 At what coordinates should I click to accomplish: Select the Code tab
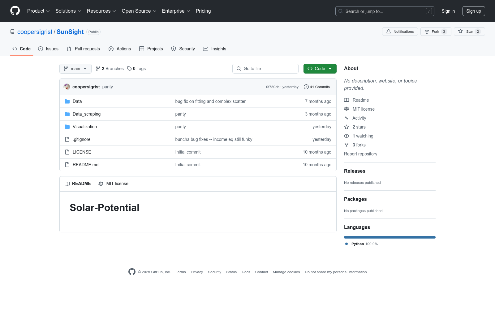pyautogui.click(x=22, y=49)
